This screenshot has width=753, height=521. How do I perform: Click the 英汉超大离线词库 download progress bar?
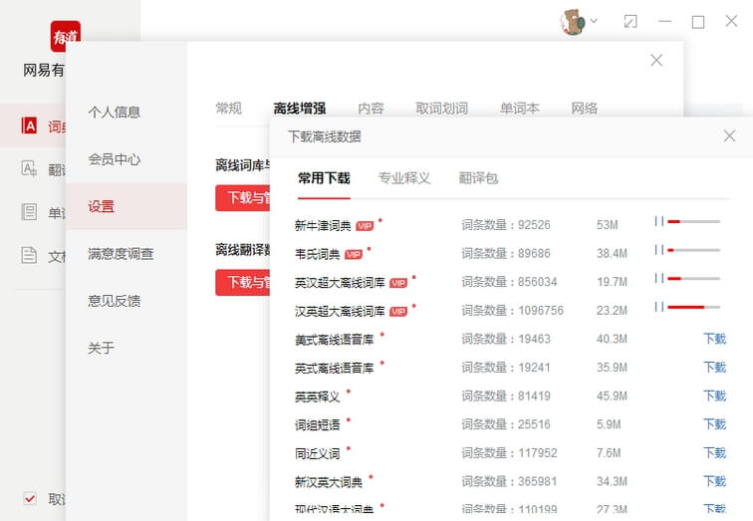point(693,279)
